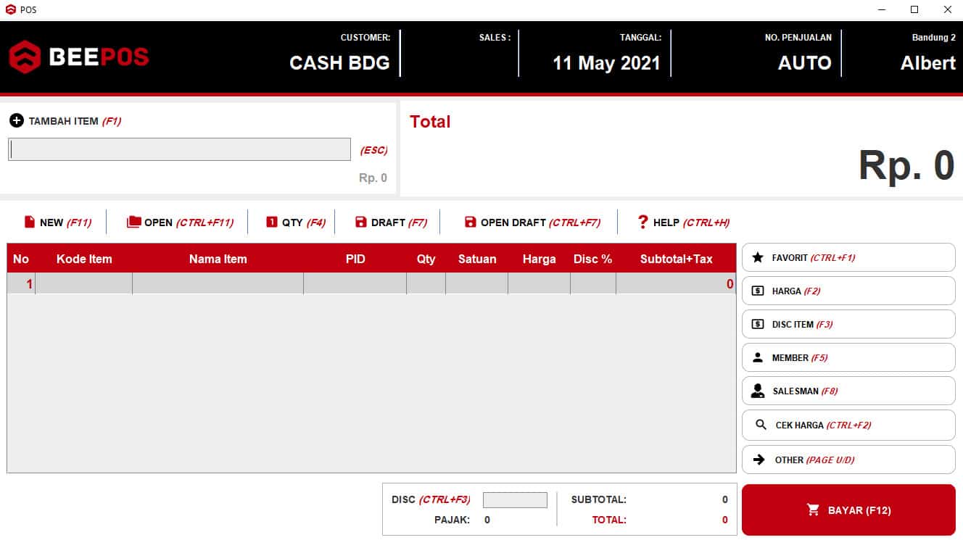The image size is (963, 540).
Task: Click the BAYAR (F12) payment button
Action: click(848, 510)
